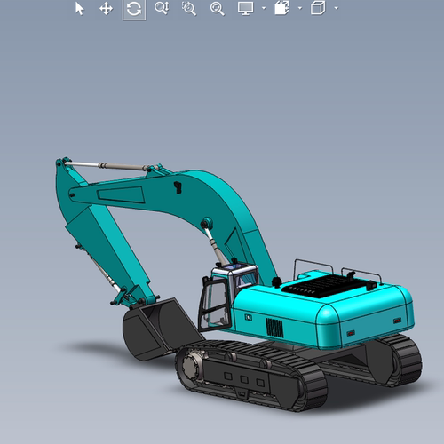The image size is (444, 444).
Task: Toggle the Rotate view tool
Action: [134, 9]
